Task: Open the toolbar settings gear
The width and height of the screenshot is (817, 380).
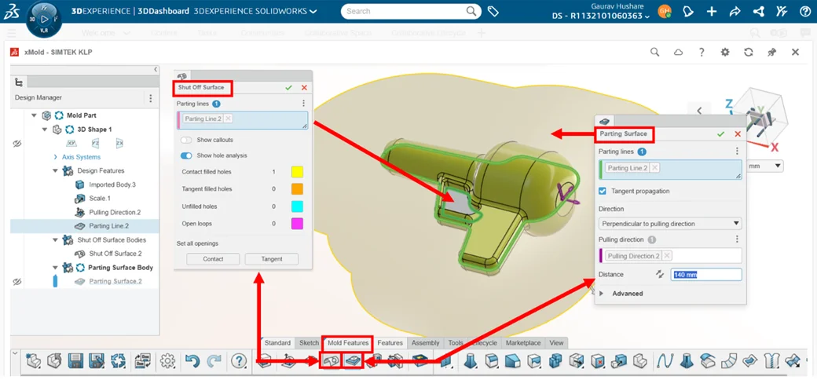Action: (167, 360)
